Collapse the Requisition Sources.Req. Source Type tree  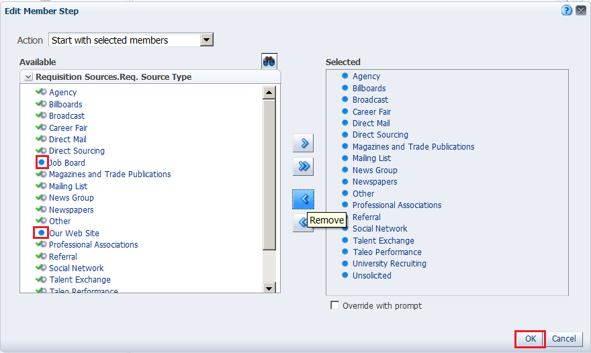28,77
